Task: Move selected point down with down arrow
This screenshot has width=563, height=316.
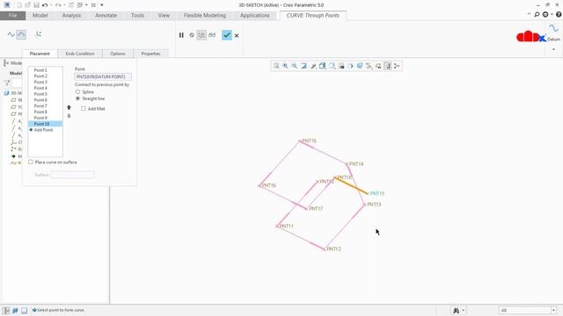Action: [x=69, y=116]
